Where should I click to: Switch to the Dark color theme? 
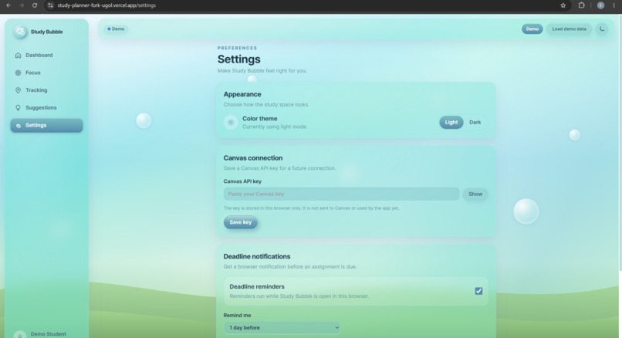click(475, 122)
